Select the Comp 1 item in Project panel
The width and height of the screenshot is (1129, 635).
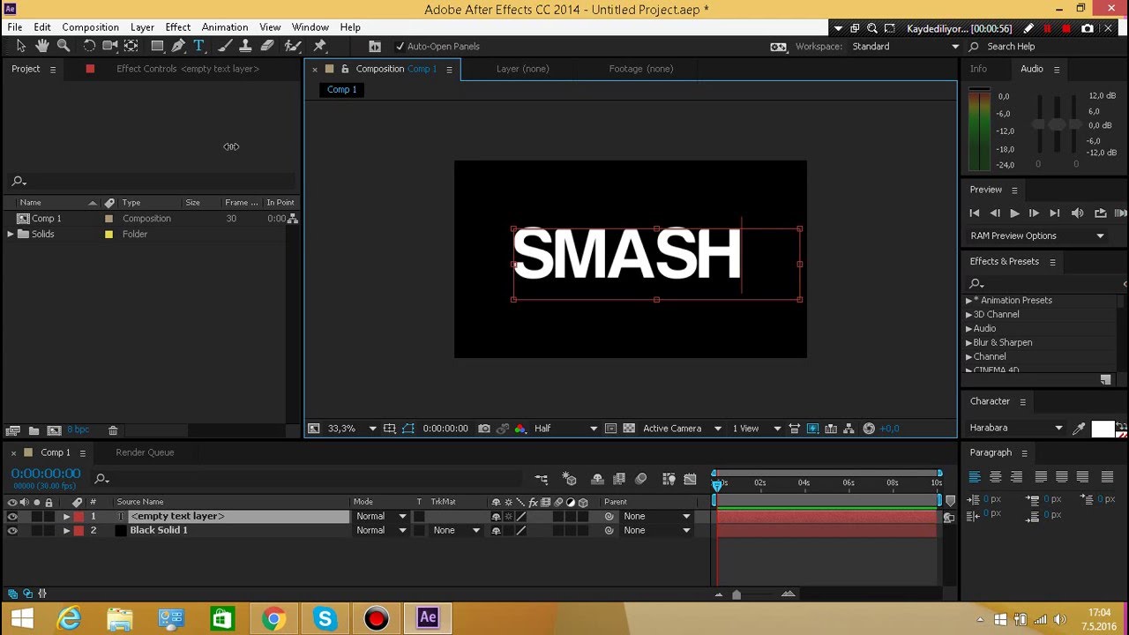pyautogui.click(x=46, y=219)
